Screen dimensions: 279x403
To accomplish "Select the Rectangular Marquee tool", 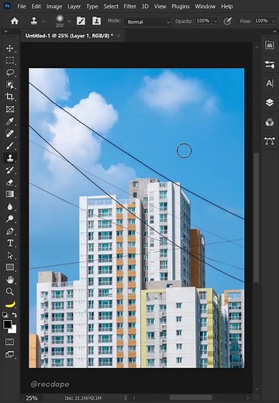I will pos(10,60).
